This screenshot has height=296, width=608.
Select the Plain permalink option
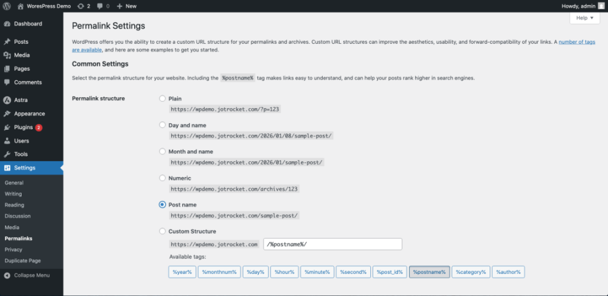point(163,98)
